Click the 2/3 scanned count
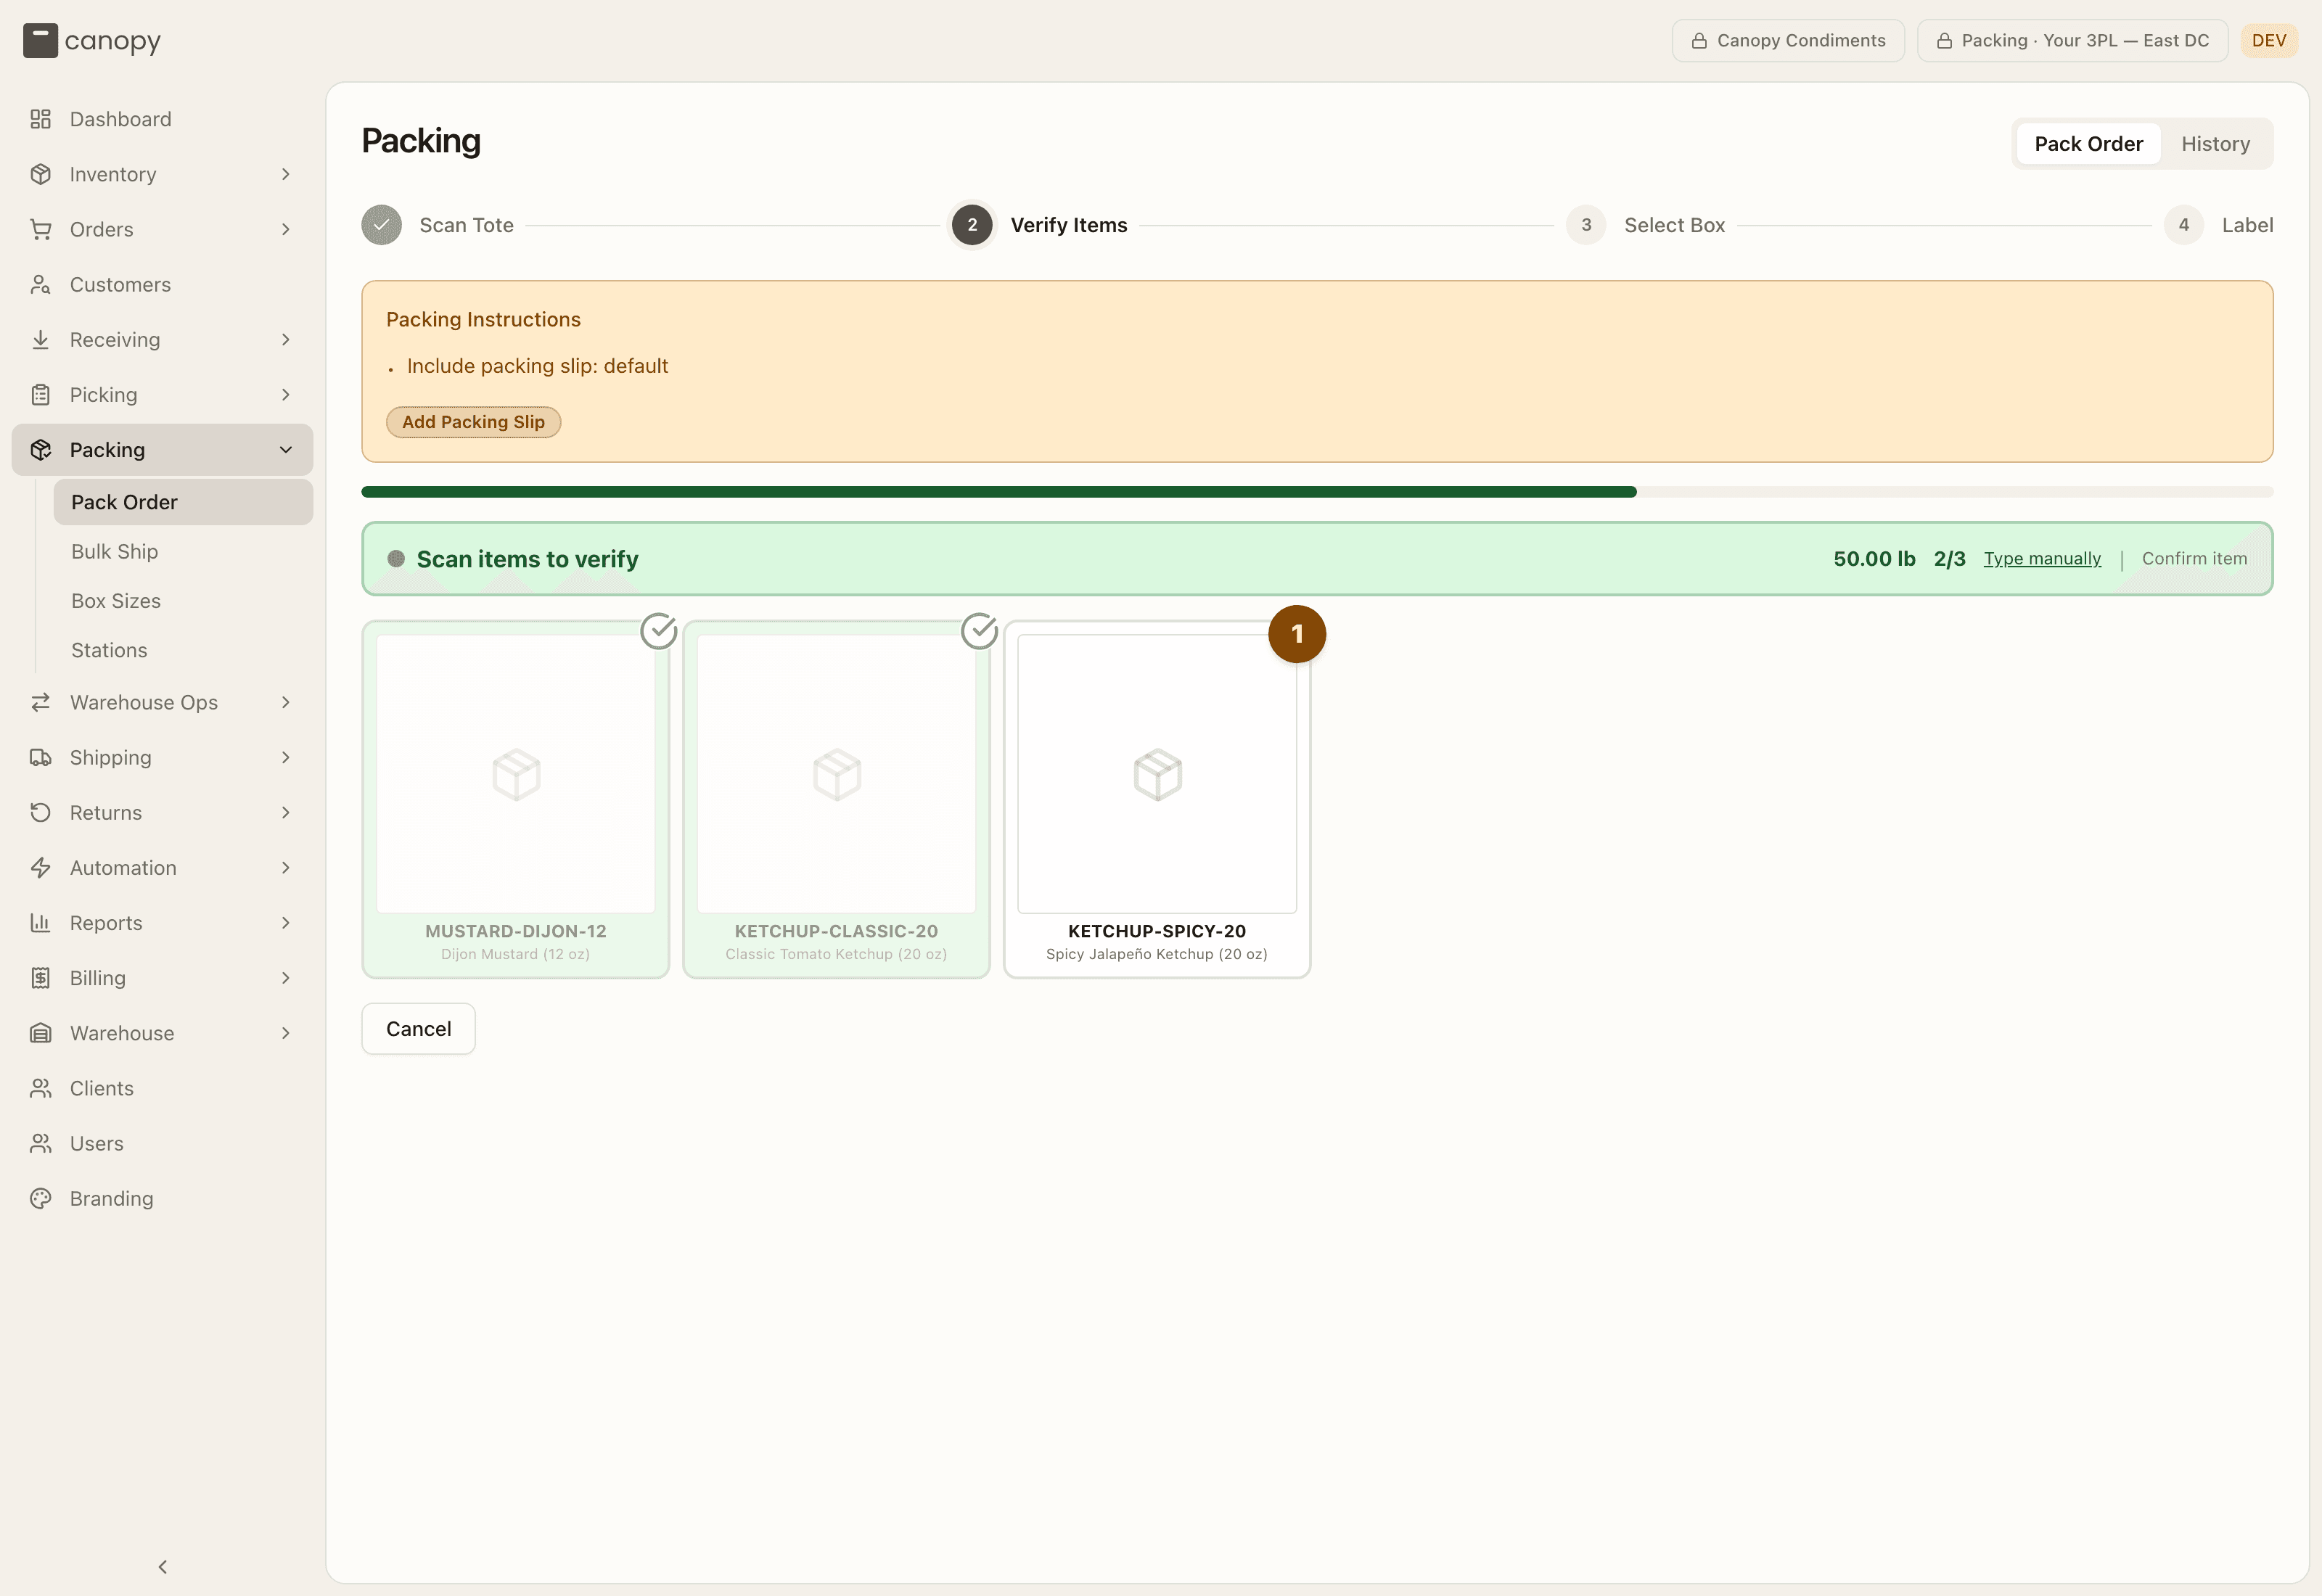Viewport: 2322px width, 1596px height. tap(1949, 558)
